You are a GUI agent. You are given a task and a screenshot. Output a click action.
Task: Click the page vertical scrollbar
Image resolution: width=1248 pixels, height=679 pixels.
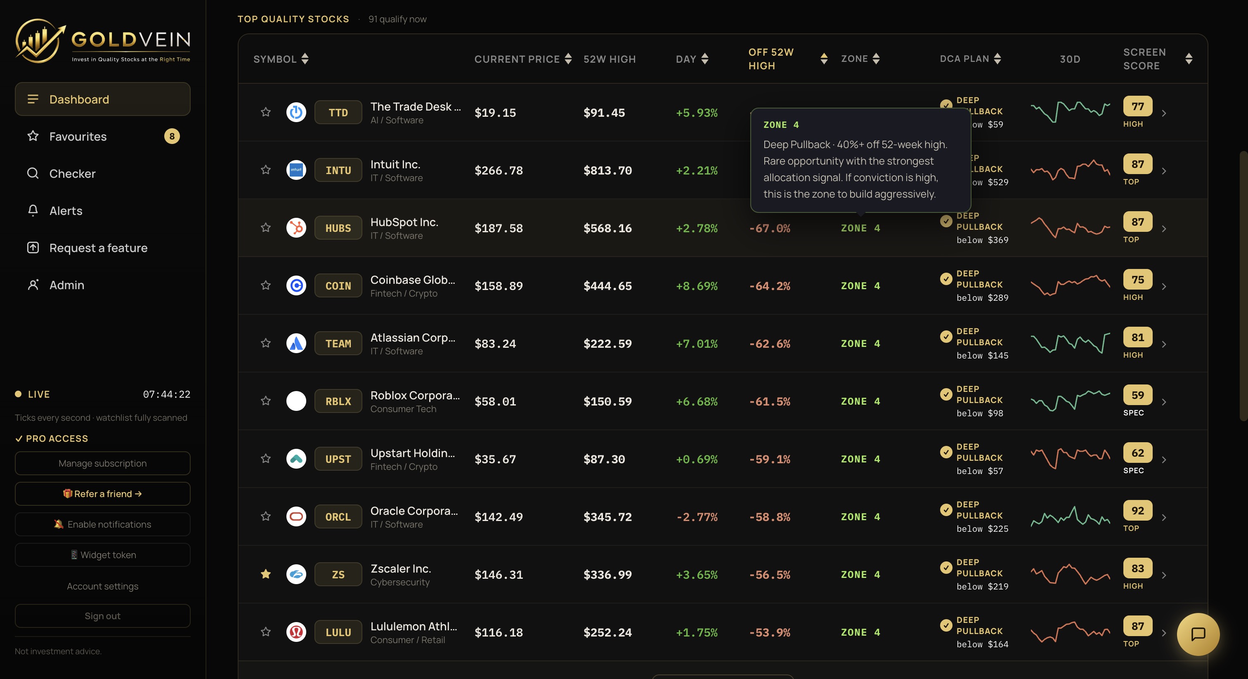tap(1243, 286)
